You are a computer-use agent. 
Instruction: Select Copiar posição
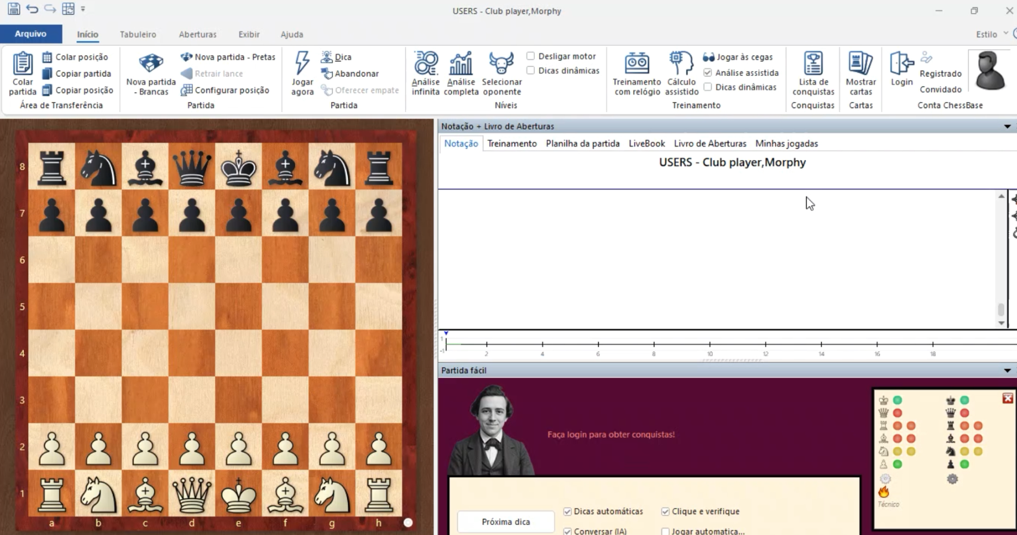(78, 90)
